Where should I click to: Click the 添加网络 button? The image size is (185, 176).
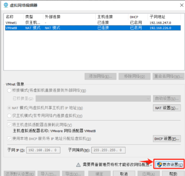[101, 76]
